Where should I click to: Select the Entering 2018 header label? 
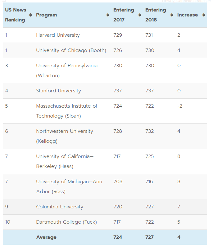(156, 15)
